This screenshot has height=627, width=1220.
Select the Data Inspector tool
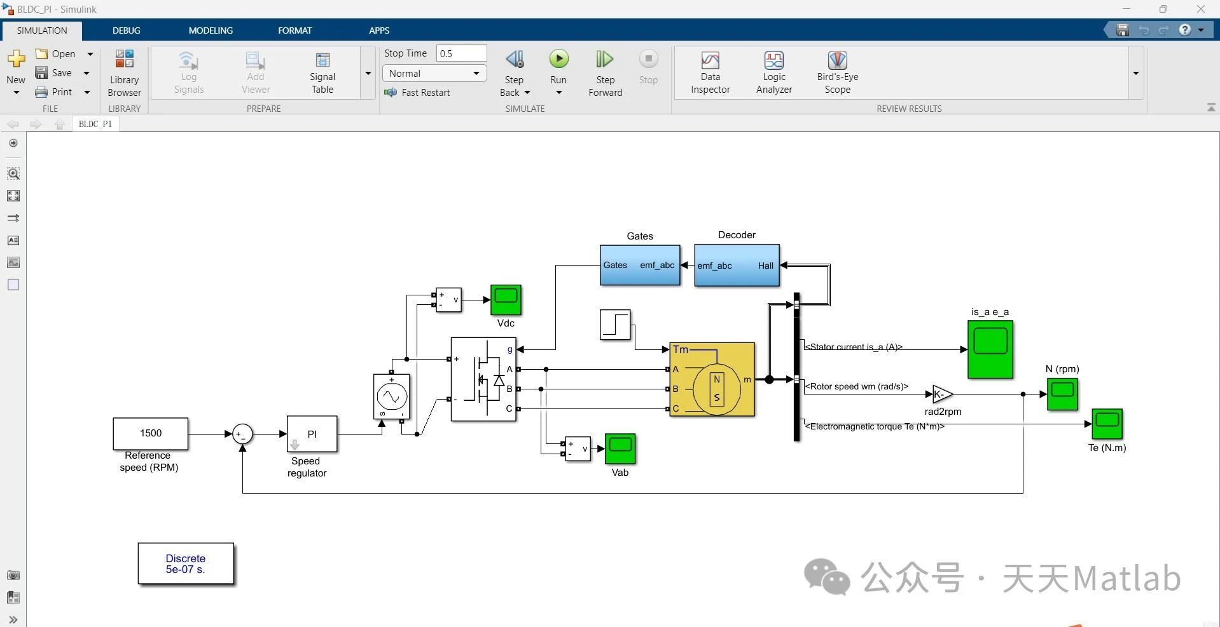[x=710, y=71]
